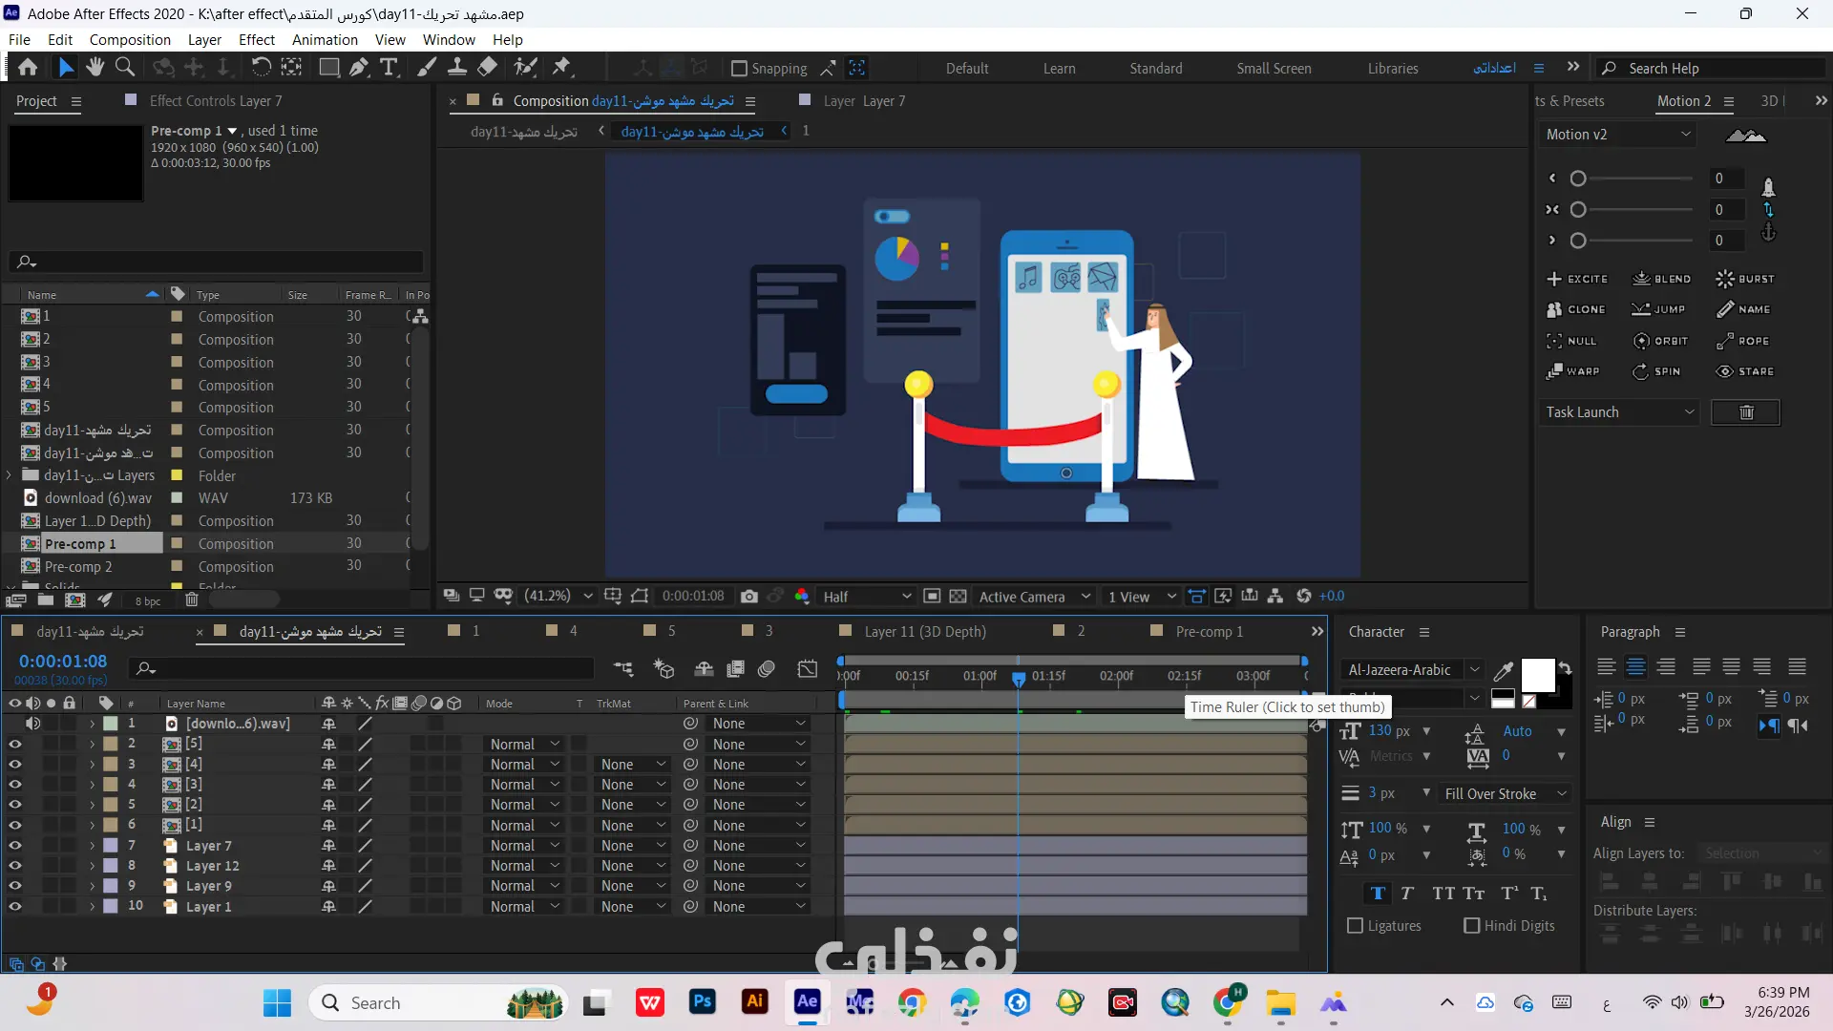Image resolution: width=1833 pixels, height=1031 pixels.
Task: Expand Layer 12 properties in timeline
Action: click(x=92, y=866)
